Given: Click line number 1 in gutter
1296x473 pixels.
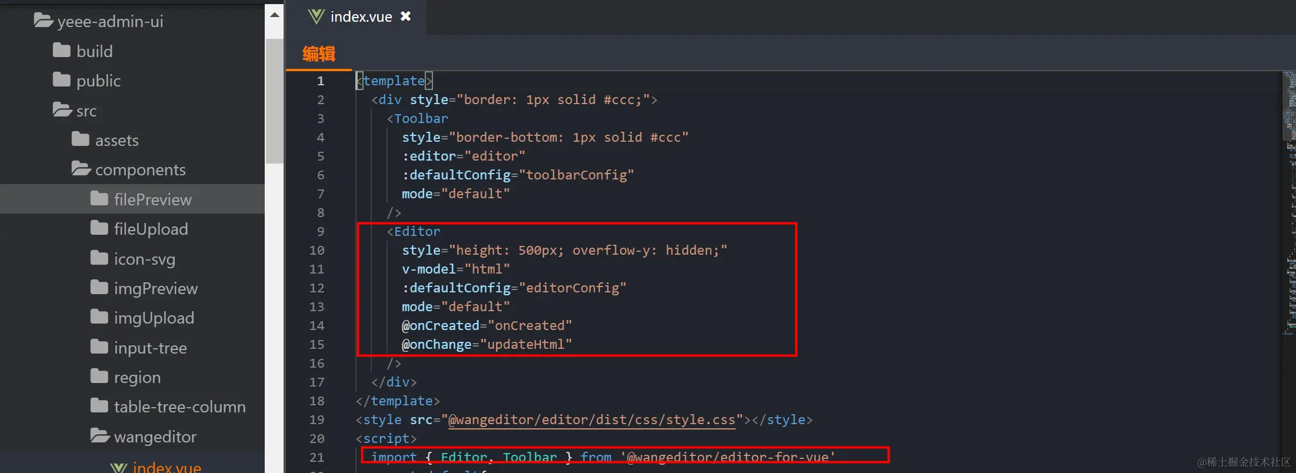Looking at the screenshot, I should point(321,81).
